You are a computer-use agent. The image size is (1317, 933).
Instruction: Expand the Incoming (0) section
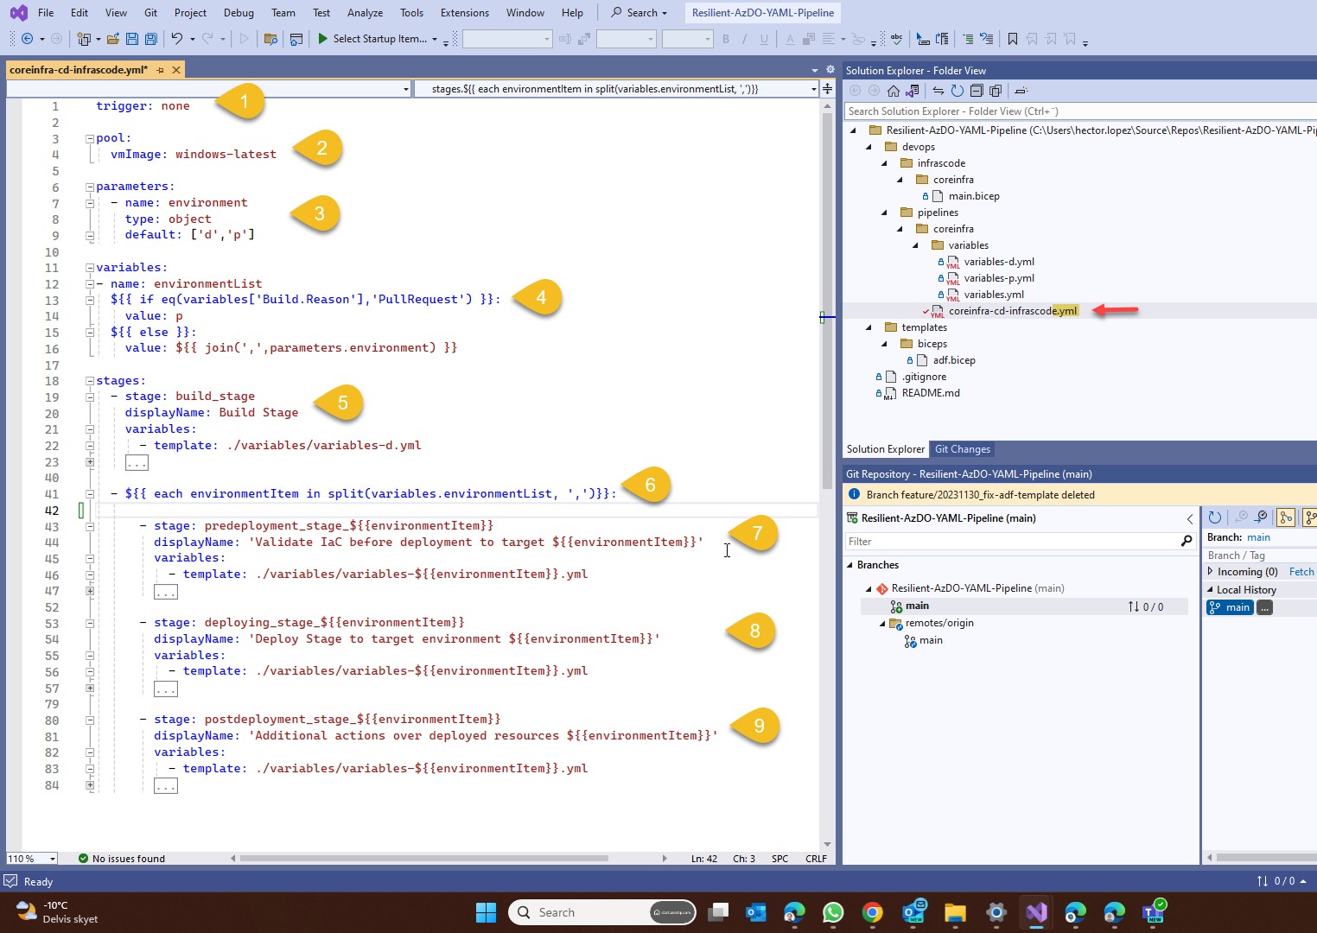click(1210, 571)
